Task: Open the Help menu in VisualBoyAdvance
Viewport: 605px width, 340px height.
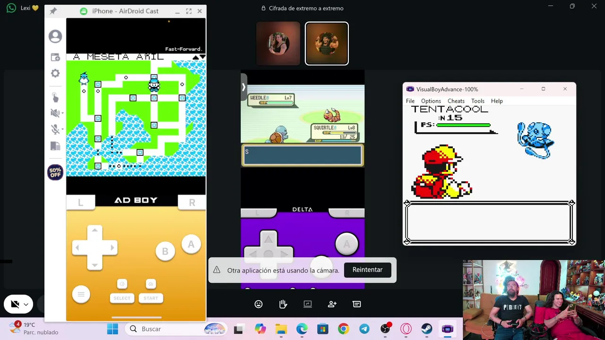Action: tap(497, 101)
